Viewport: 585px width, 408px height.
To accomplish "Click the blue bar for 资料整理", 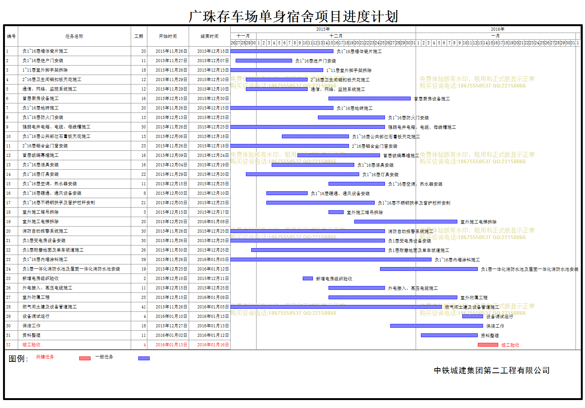I will coord(449,335).
